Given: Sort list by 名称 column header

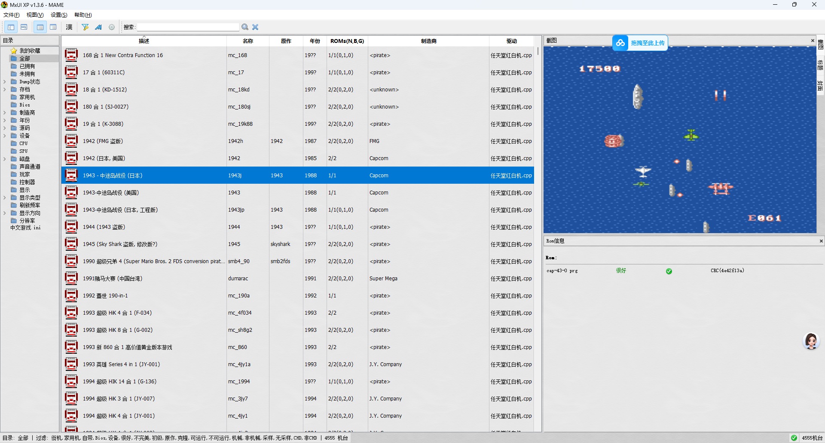Looking at the screenshot, I should click(x=248, y=41).
